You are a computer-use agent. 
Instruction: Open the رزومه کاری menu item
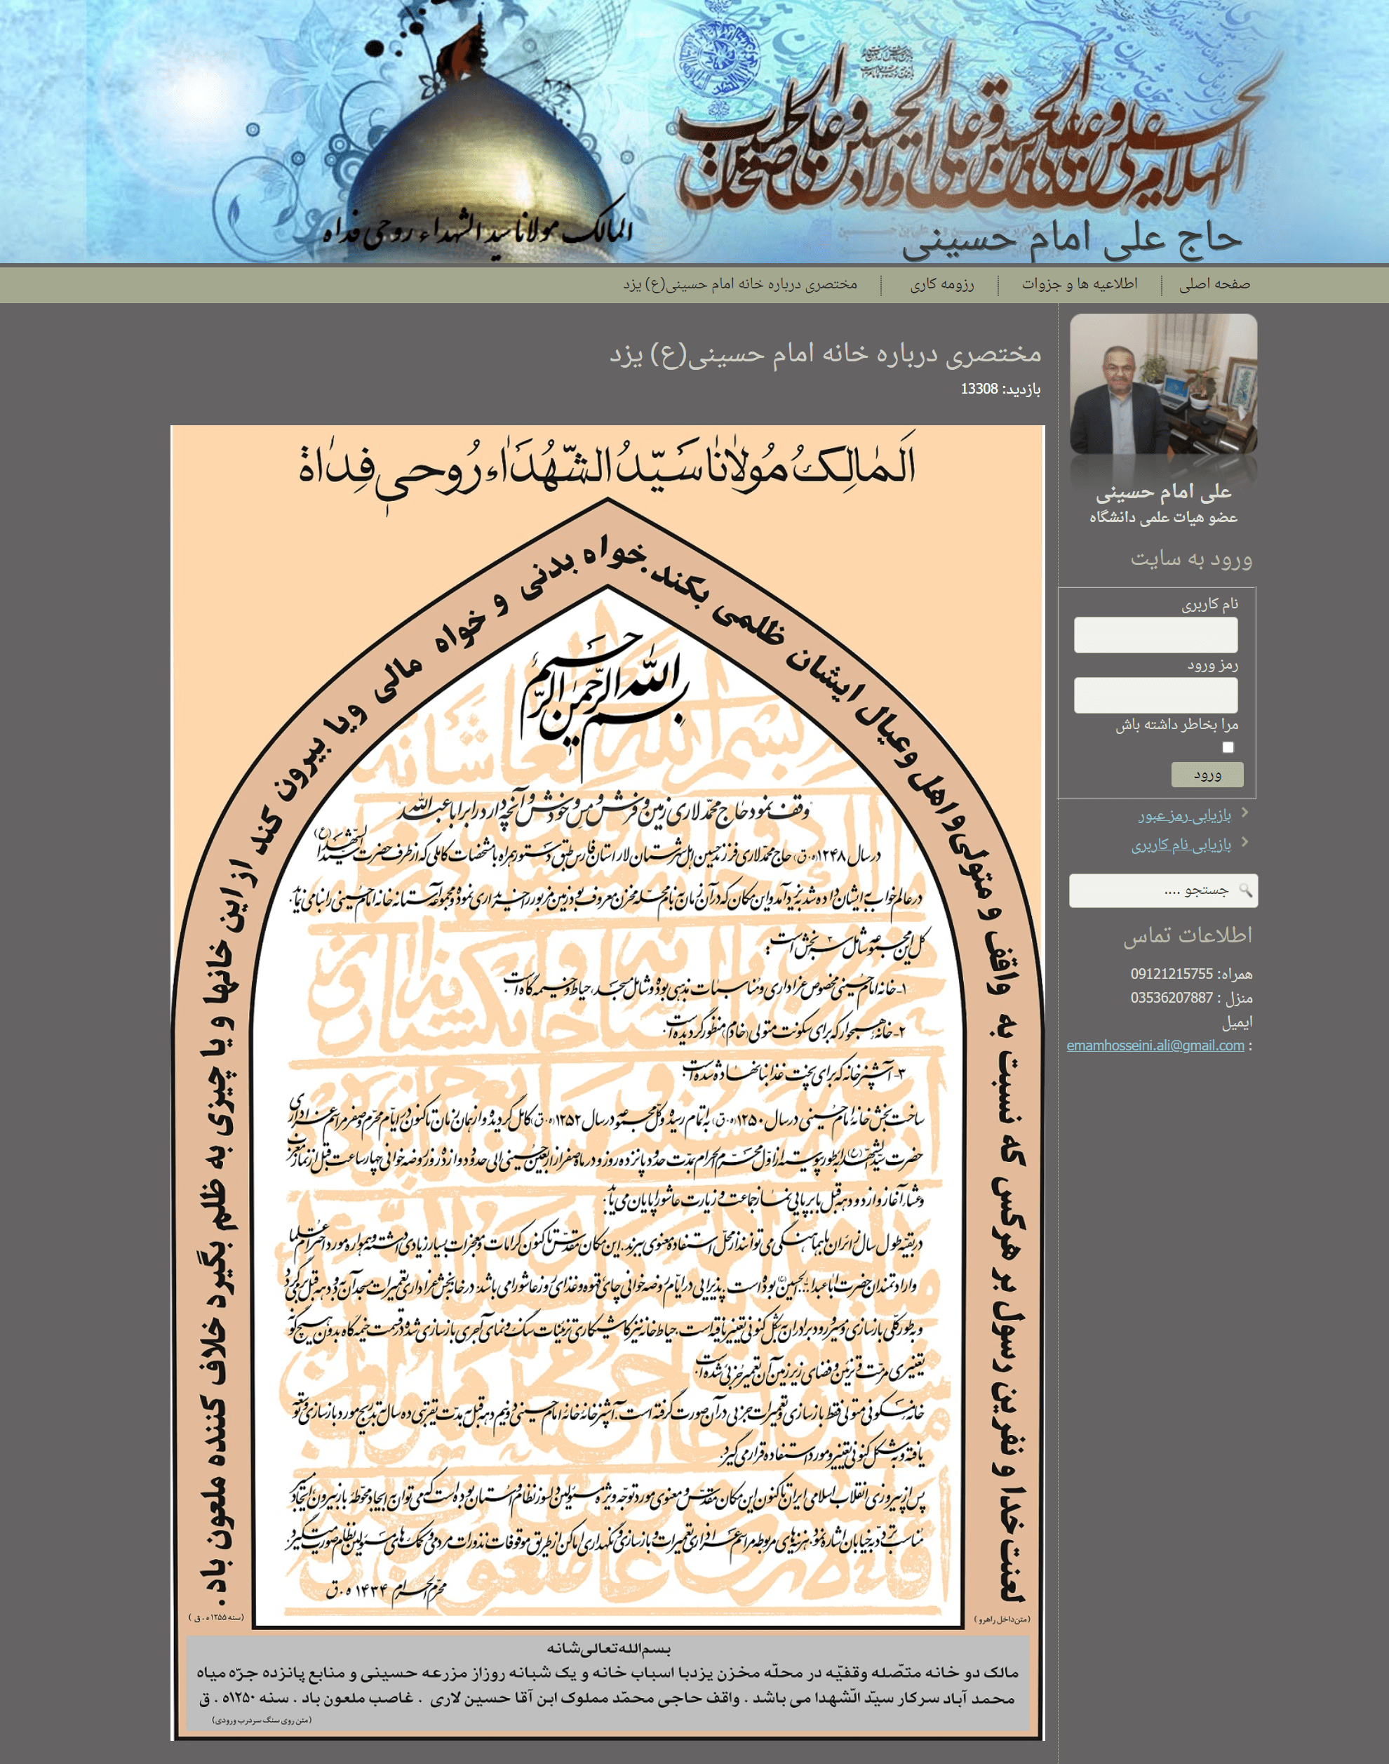(x=941, y=284)
